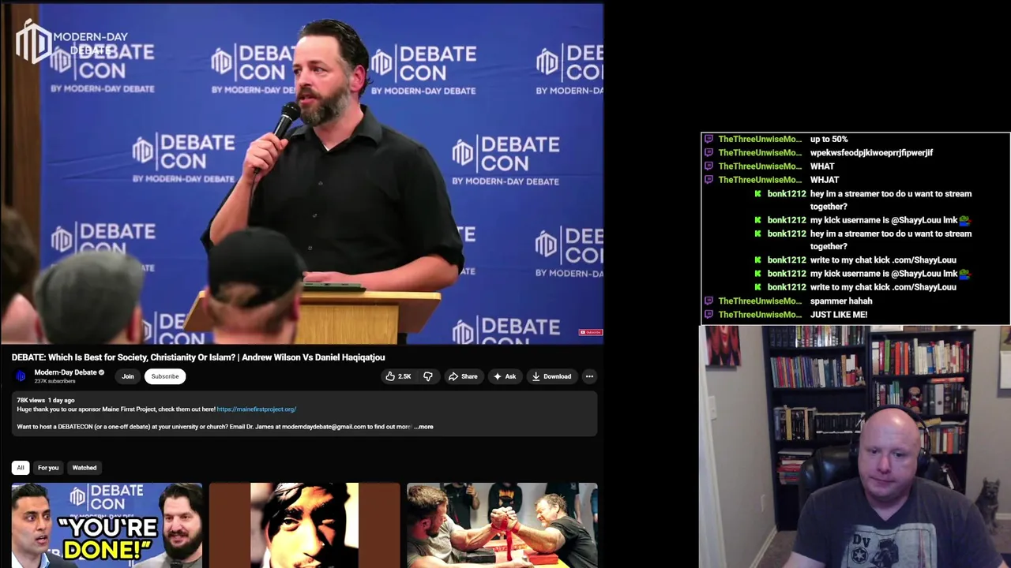This screenshot has width=1011, height=568.
Task: Open the more actions three-dot menu
Action: [x=589, y=376]
